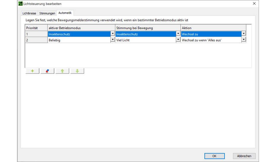Switch to the Lichtkreise tab
The image size is (276, 162).
pos(29,13)
